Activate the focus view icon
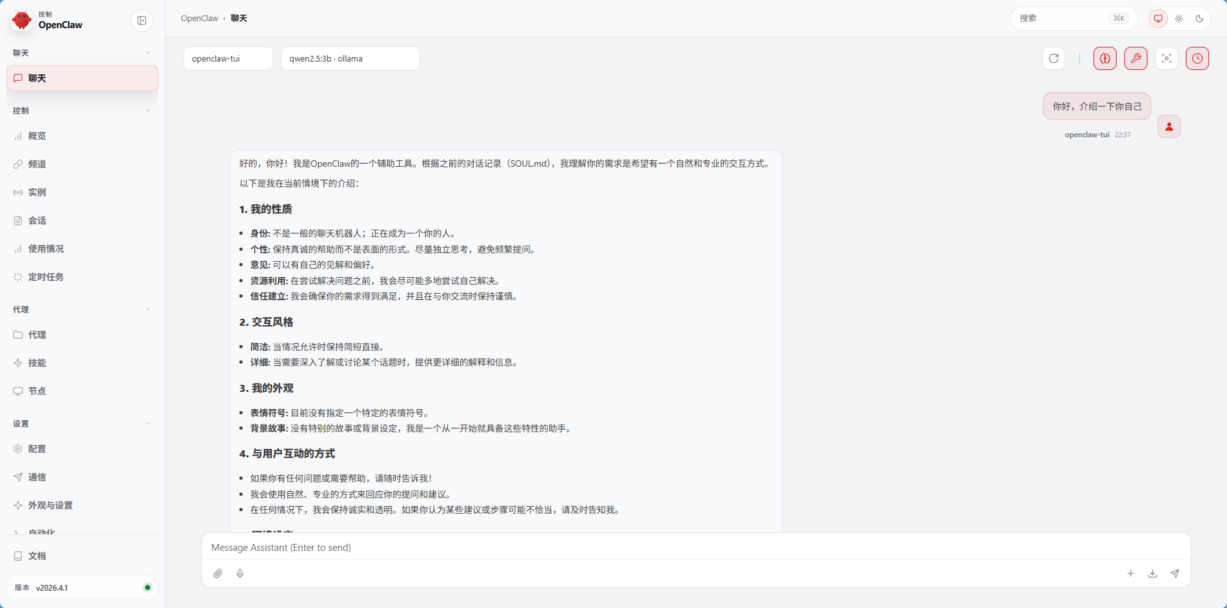The height and width of the screenshot is (608, 1227). [x=1167, y=58]
